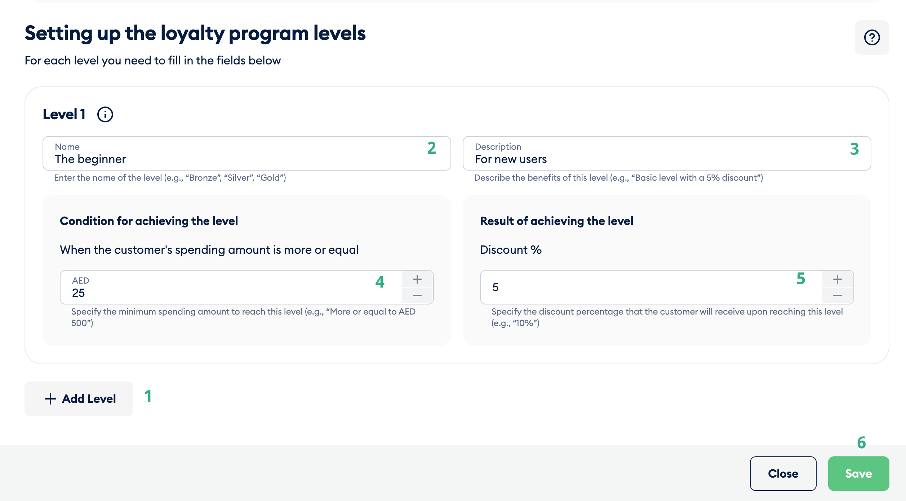
Task: Click the Condition for achieving the level heading
Action: click(x=149, y=221)
